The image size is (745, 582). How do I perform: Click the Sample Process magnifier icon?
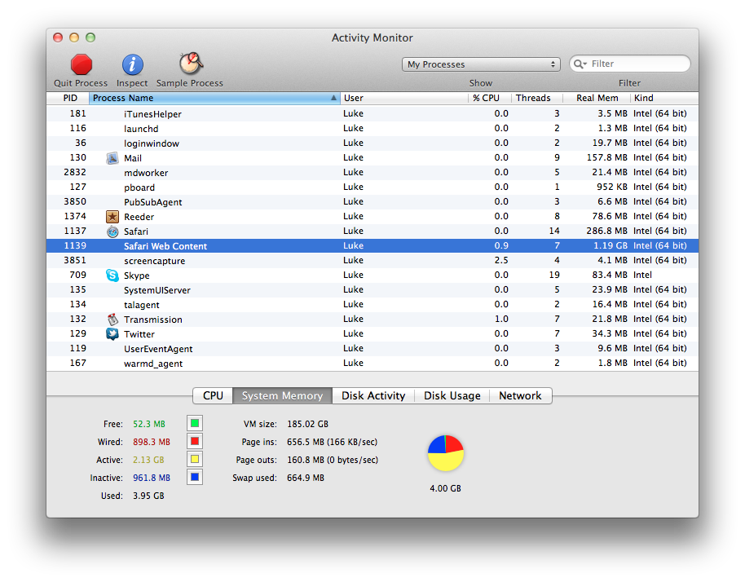pos(191,64)
